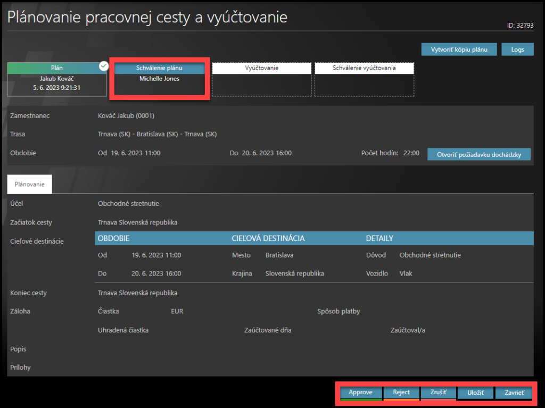Viewport: 545px width, 408px height.
Task: Open the Logs button
Action: (518, 49)
